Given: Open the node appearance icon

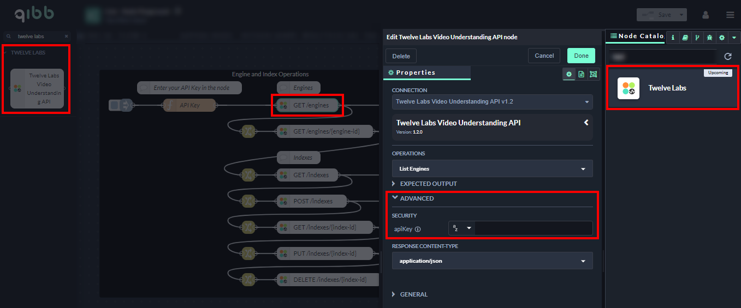Looking at the screenshot, I should [594, 74].
